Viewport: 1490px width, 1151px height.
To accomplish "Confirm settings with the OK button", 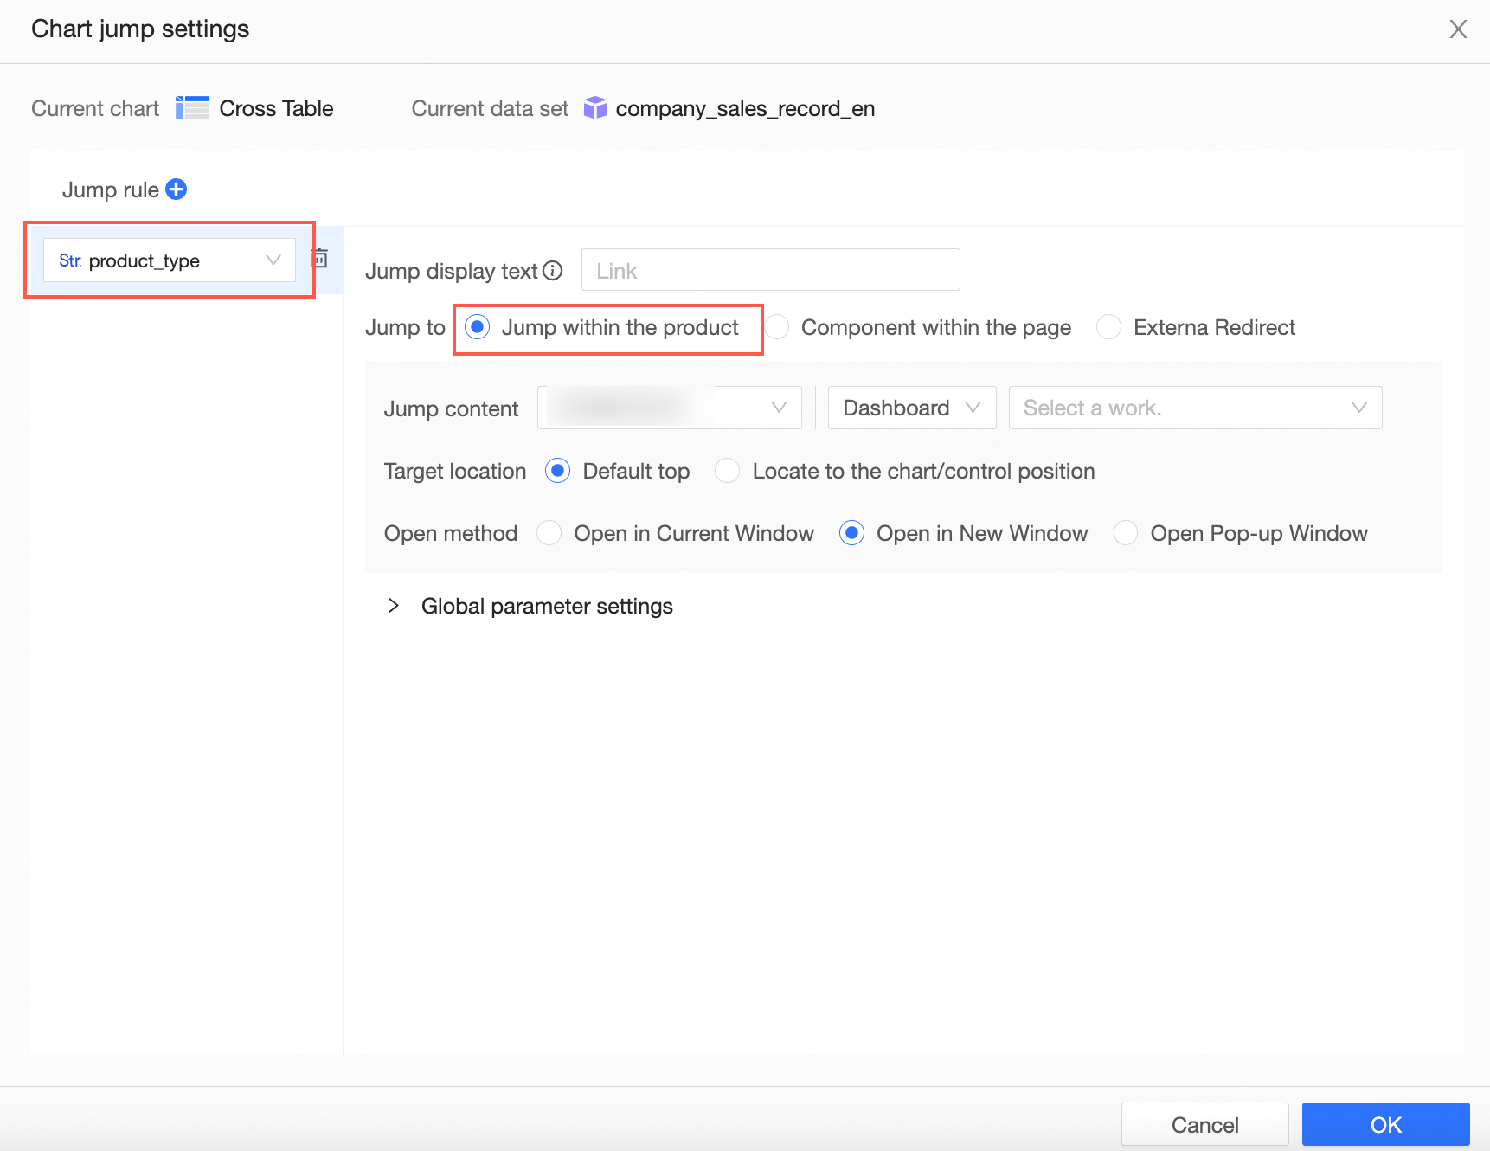I will click(x=1386, y=1124).
